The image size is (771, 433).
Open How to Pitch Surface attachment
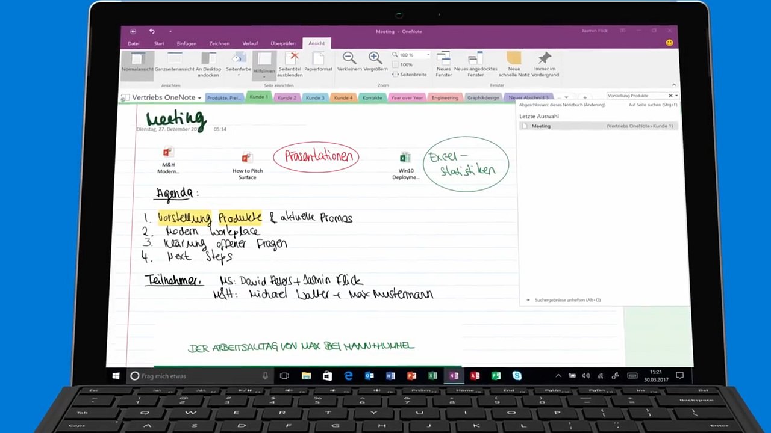(248, 166)
